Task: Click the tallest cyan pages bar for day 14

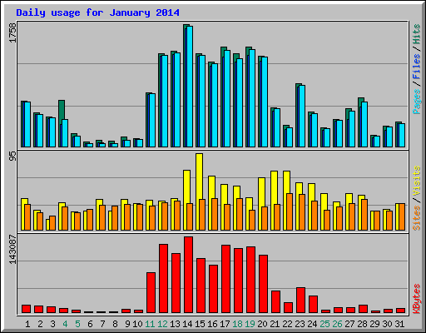Action: tap(190, 87)
